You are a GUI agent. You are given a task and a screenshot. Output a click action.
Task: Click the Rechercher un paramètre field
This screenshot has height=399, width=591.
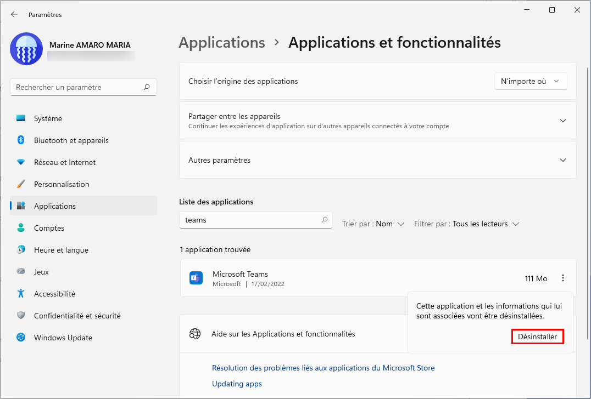[83, 87]
